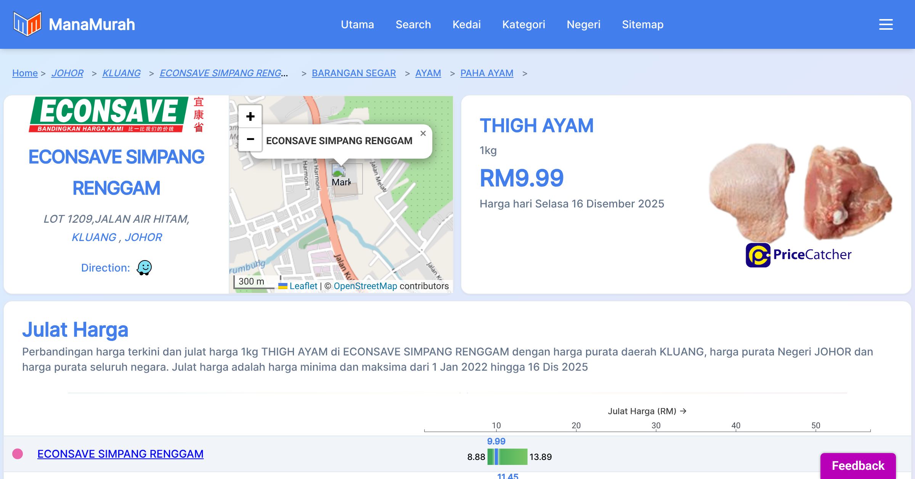Image resolution: width=915 pixels, height=479 pixels.
Task: Click the PriceCatcher logo
Action: click(x=798, y=255)
